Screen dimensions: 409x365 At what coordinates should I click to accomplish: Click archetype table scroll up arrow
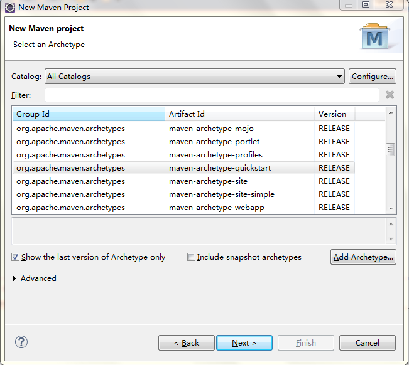click(391, 112)
